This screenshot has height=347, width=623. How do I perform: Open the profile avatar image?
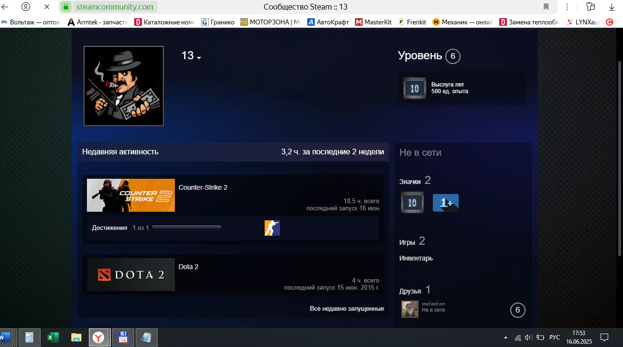point(124,86)
